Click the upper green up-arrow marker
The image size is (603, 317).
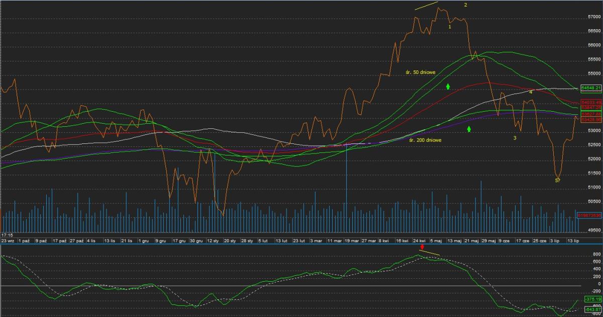448,86
